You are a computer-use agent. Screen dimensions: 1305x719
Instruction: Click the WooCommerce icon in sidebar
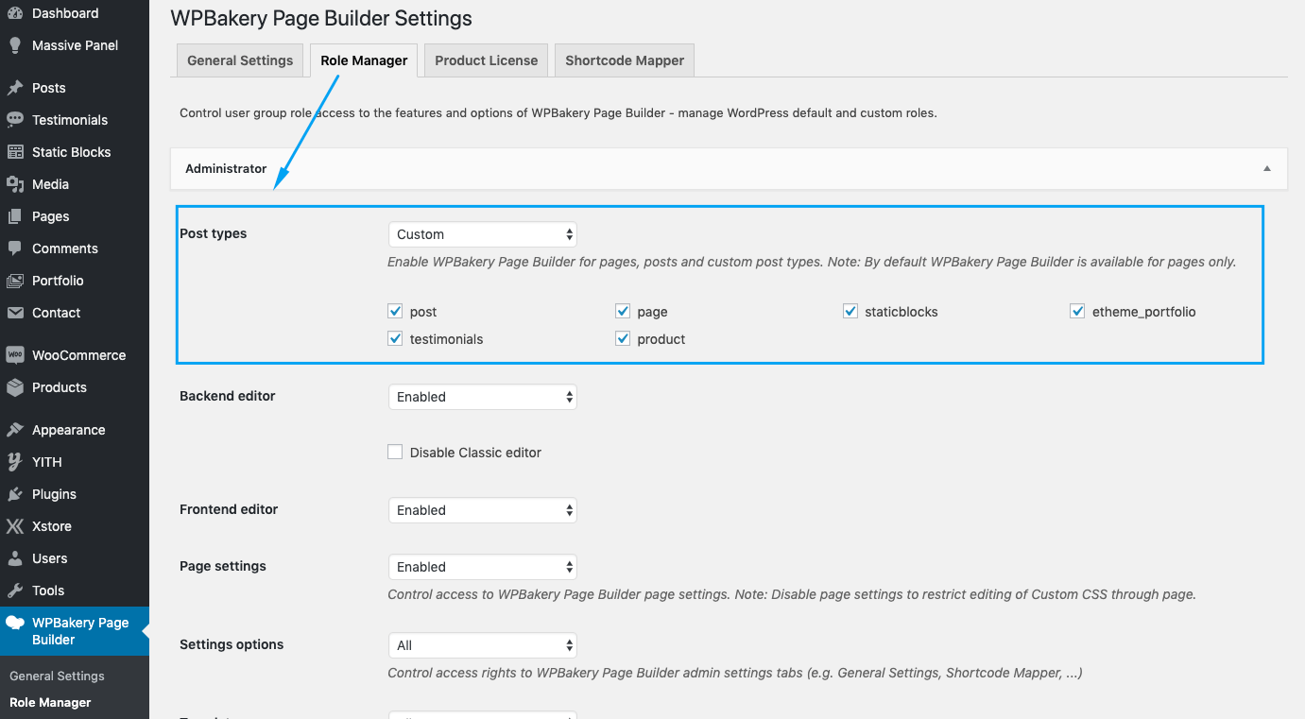click(15, 355)
